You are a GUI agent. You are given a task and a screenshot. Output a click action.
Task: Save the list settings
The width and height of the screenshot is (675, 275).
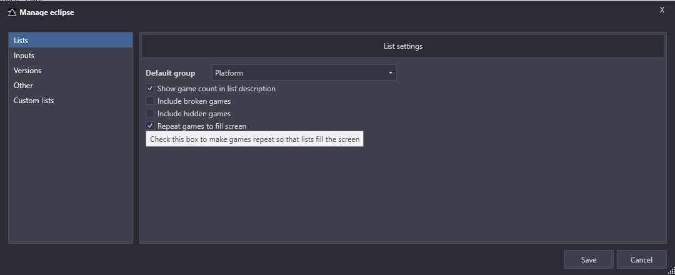click(589, 259)
